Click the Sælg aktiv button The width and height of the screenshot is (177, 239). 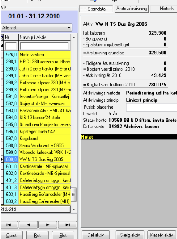130,235
